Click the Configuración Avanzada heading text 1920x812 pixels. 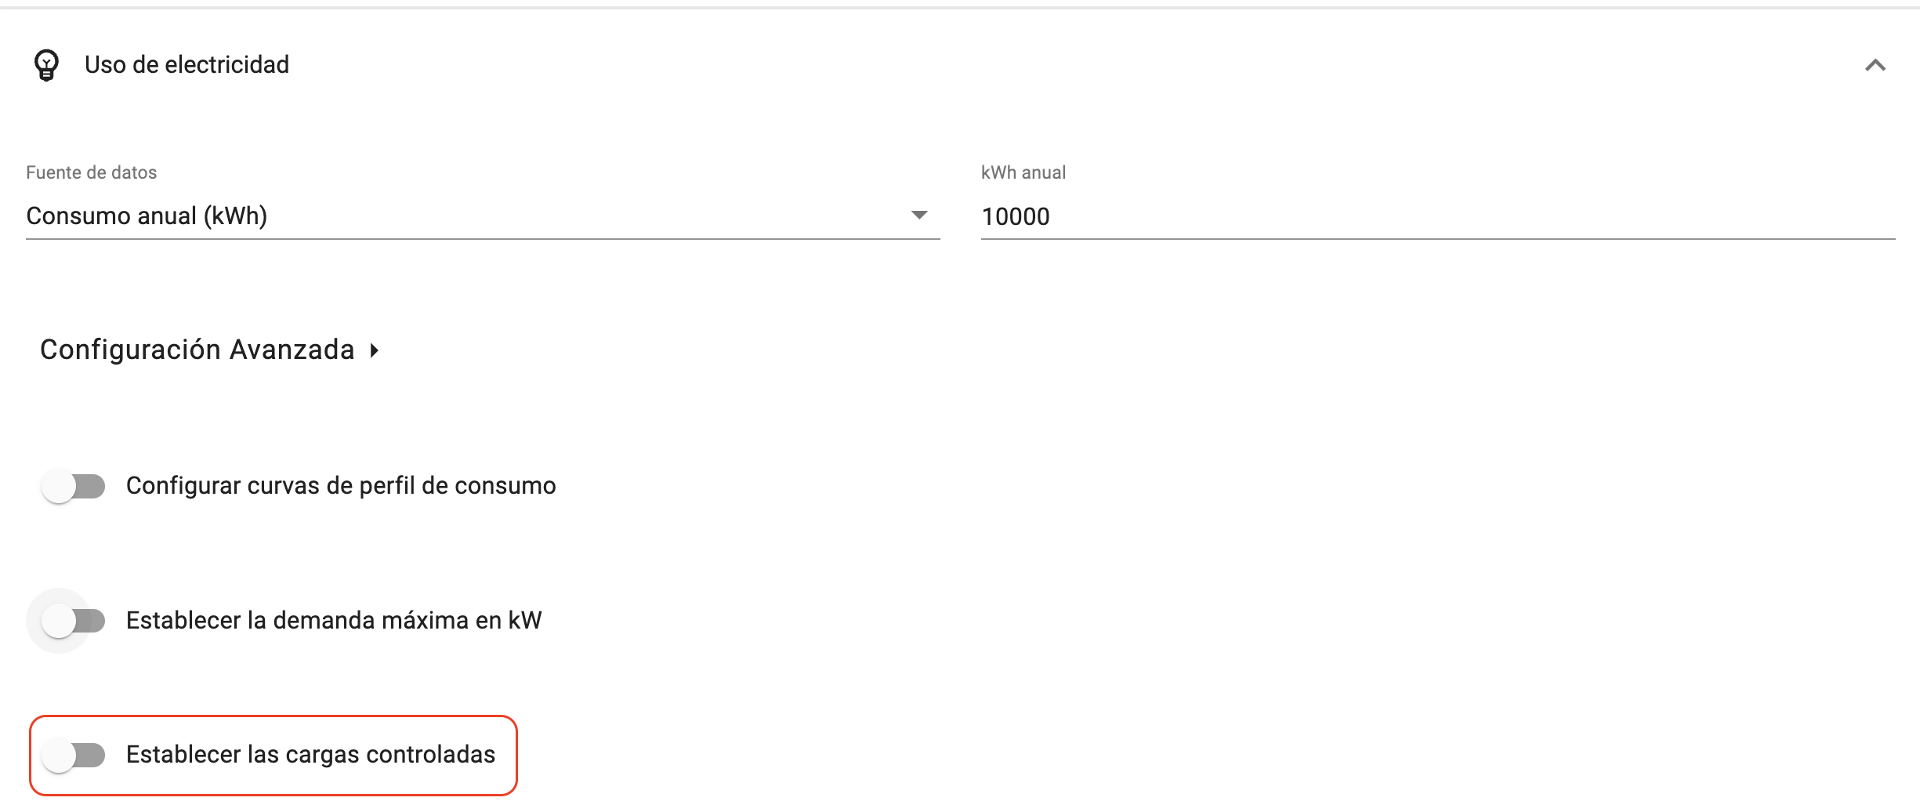coord(197,350)
